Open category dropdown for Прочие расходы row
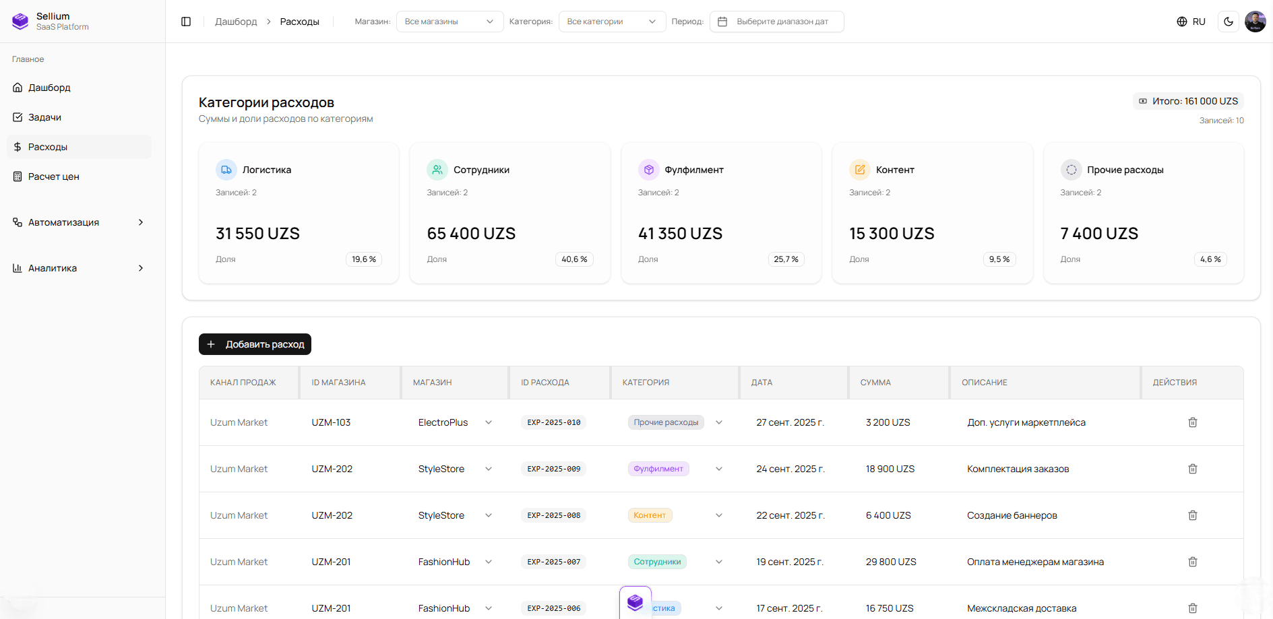 coord(718,422)
